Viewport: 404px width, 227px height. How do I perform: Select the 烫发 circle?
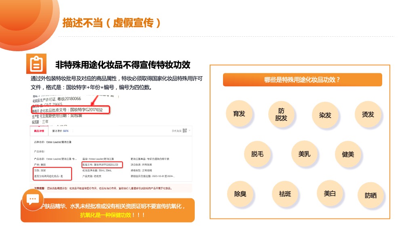tap(368, 115)
